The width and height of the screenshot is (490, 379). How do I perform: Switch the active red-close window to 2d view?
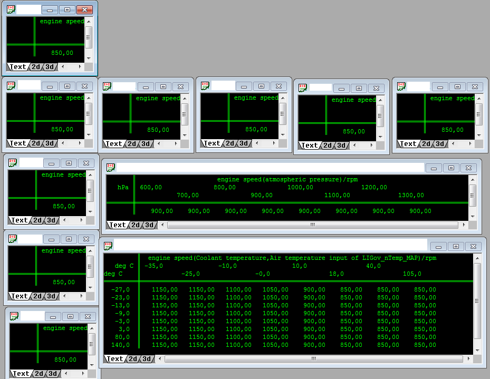(x=36, y=67)
